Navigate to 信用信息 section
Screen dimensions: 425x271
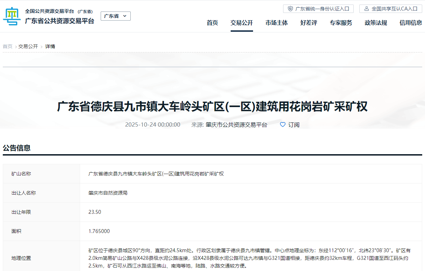(411, 23)
